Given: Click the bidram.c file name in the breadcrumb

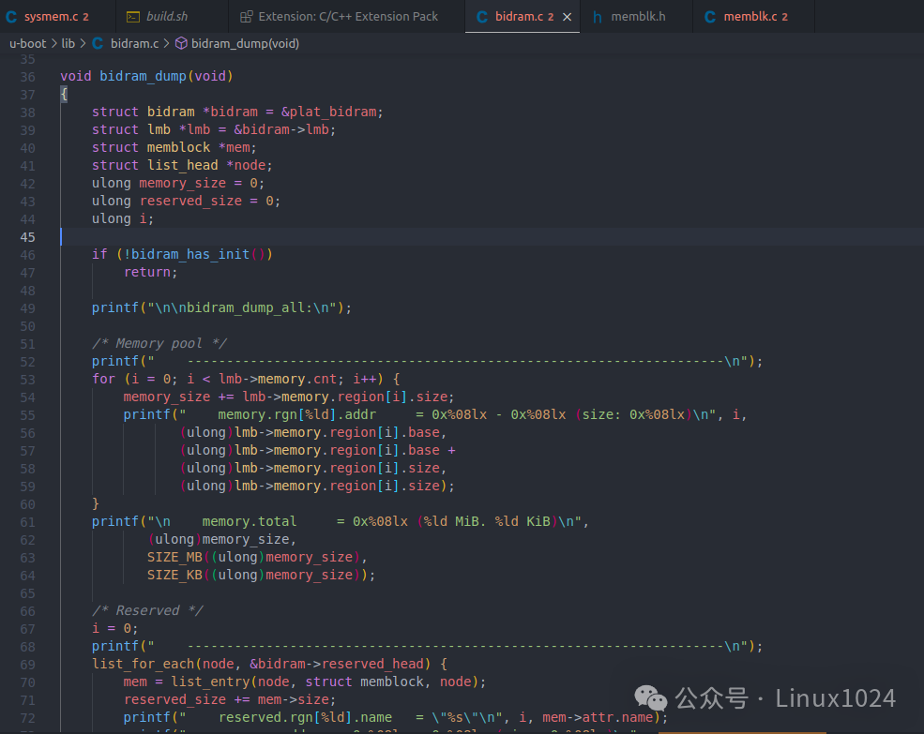Looking at the screenshot, I should 135,43.
